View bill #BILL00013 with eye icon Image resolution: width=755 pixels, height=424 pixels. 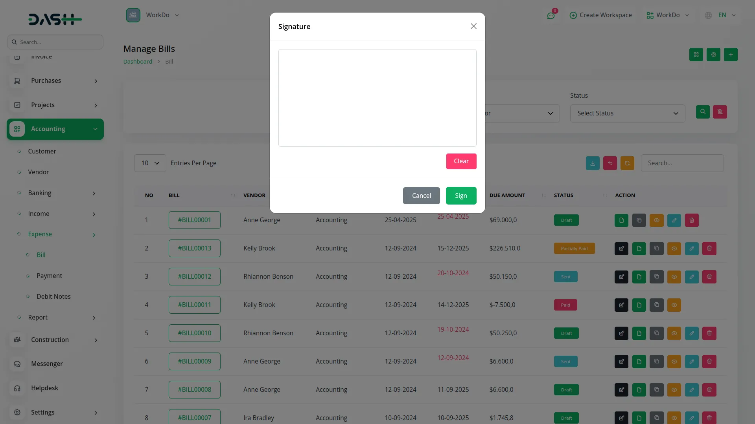(674, 249)
